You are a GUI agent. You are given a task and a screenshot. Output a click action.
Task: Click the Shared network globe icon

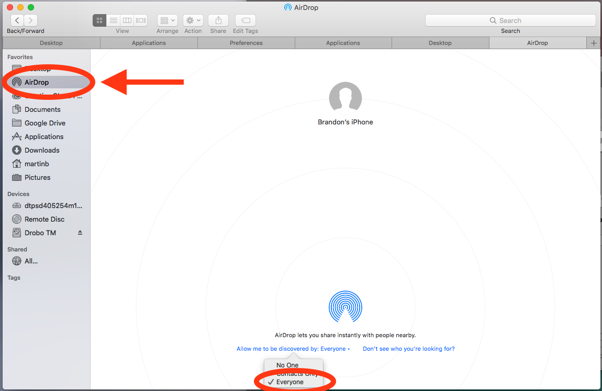[17, 261]
